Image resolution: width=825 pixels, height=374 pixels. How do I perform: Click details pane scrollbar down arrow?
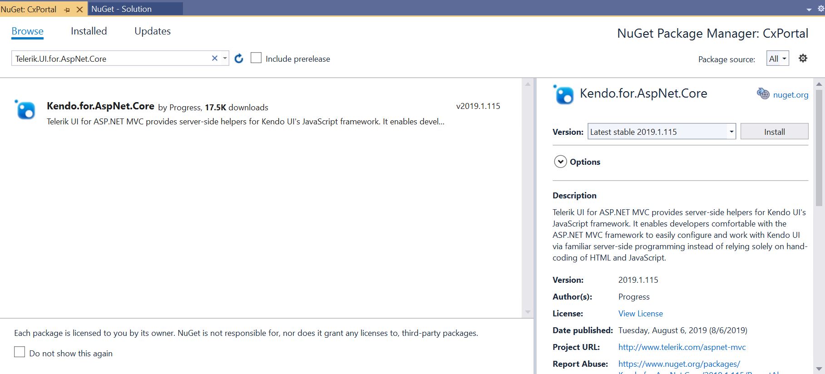(819, 369)
